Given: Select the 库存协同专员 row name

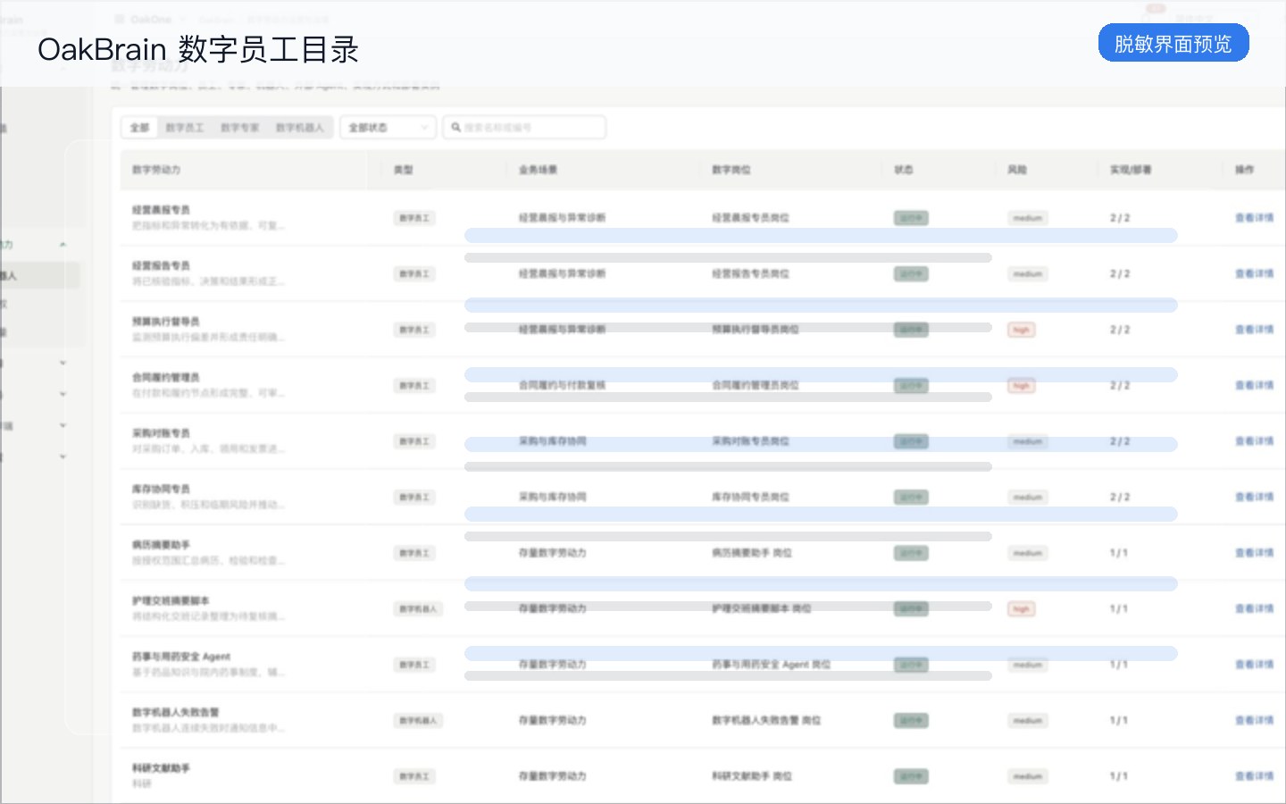Looking at the screenshot, I should [x=161, y=490].
